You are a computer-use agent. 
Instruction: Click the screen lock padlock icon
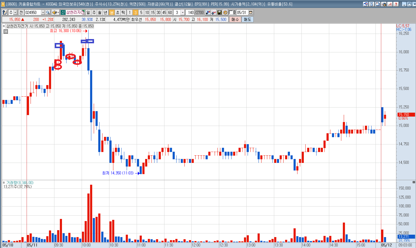click(x=384, y=4)
